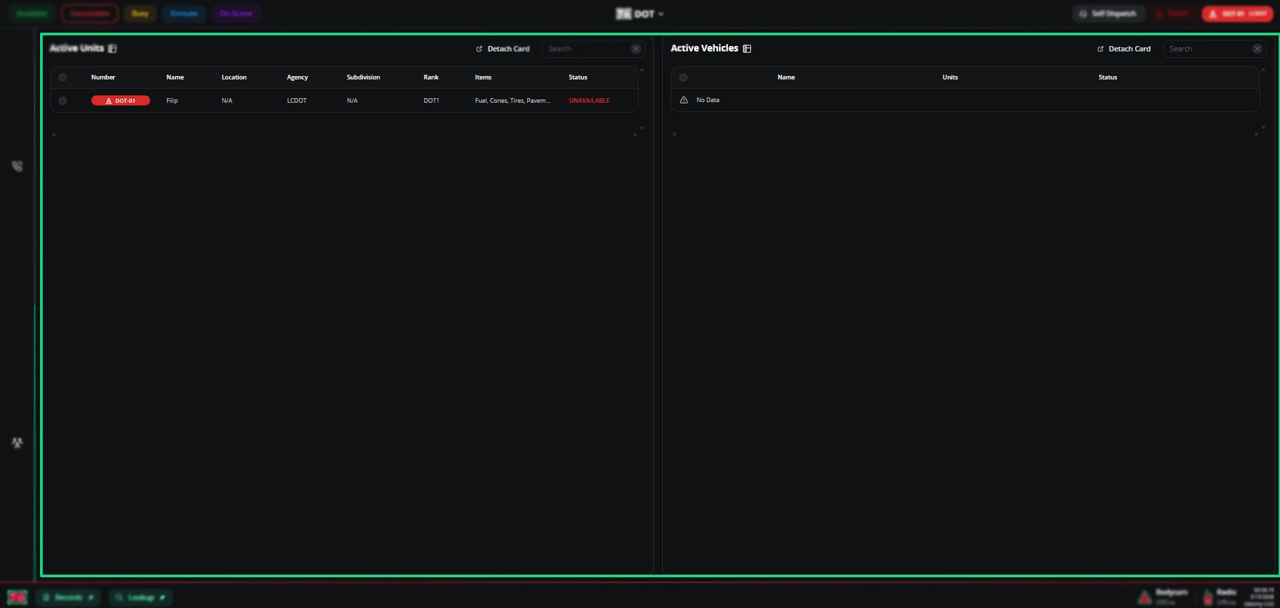Click the Active Vehicles right scroll arrow
This screenshot has width=1280, height=608.
point(1256,134)
